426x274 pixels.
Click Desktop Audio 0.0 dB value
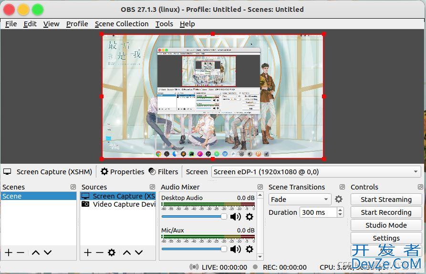246,198
